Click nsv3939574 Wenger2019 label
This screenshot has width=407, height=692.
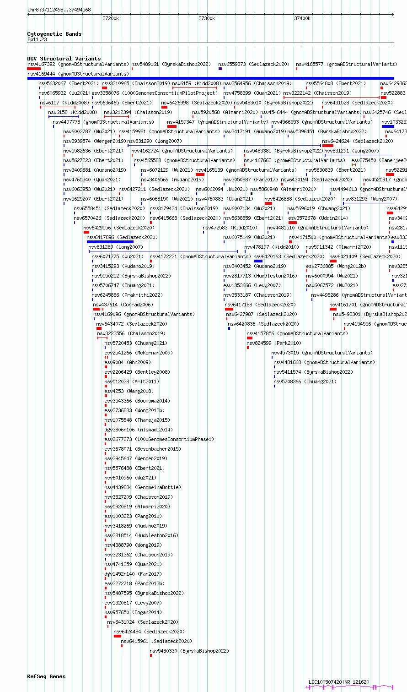tap(95, 141)
